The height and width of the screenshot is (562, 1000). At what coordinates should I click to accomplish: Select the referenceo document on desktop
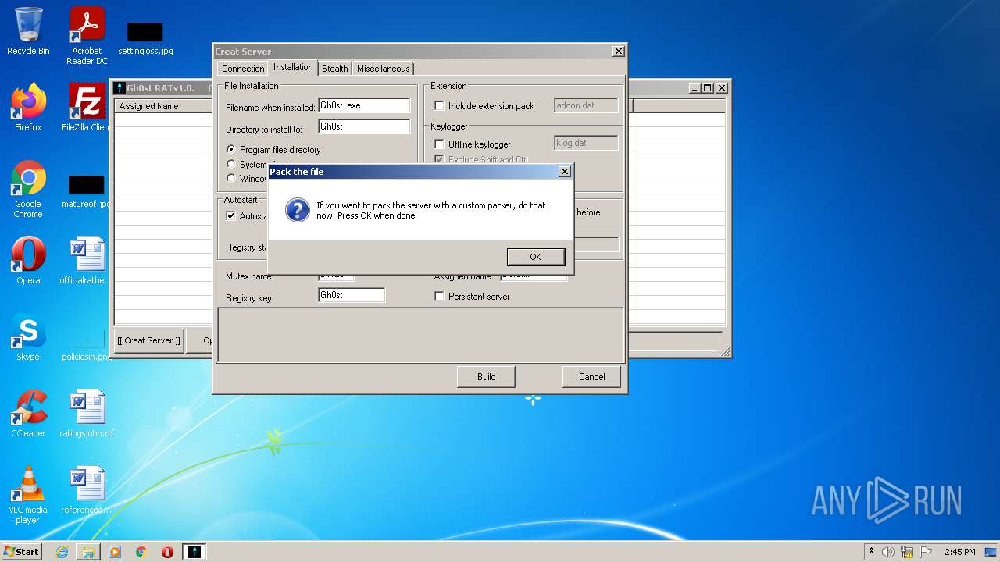(x=87, y=490)
